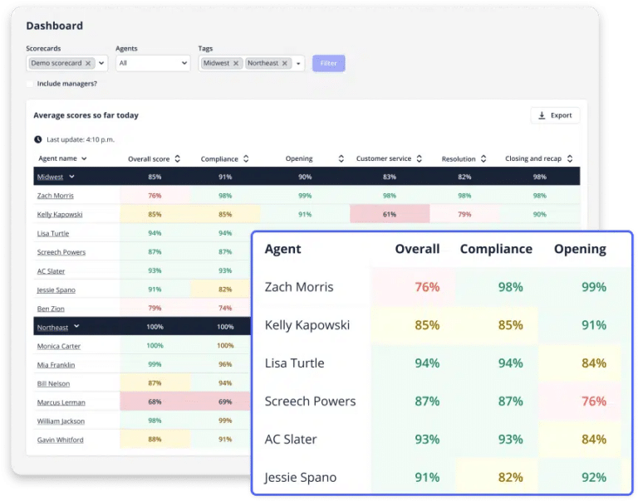Sort by Overall score arrows

pyautogui.click(x=178, y=159)
